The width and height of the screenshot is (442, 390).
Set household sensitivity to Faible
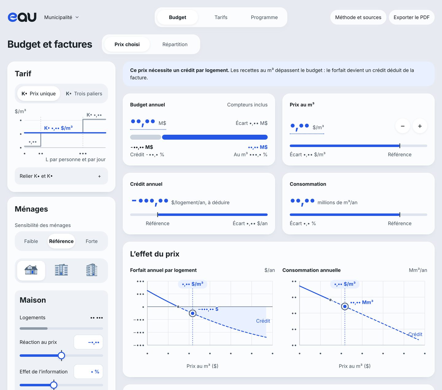click(x=31, y=241)
